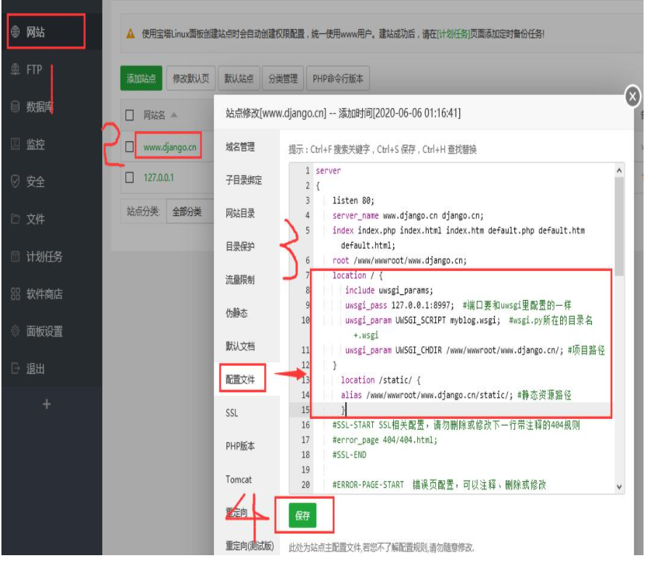This screenshot has height=561, width=645.
Task: Switch to the 目录保护 tab
Action: tap(240, 246)
